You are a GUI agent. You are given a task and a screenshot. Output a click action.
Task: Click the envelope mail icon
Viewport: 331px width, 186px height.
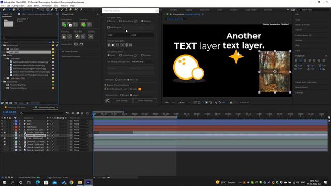(x=81, y=44)
